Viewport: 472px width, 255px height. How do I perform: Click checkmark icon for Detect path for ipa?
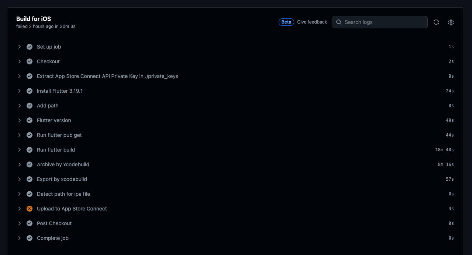pyautogui.click(x=30, y=194)
